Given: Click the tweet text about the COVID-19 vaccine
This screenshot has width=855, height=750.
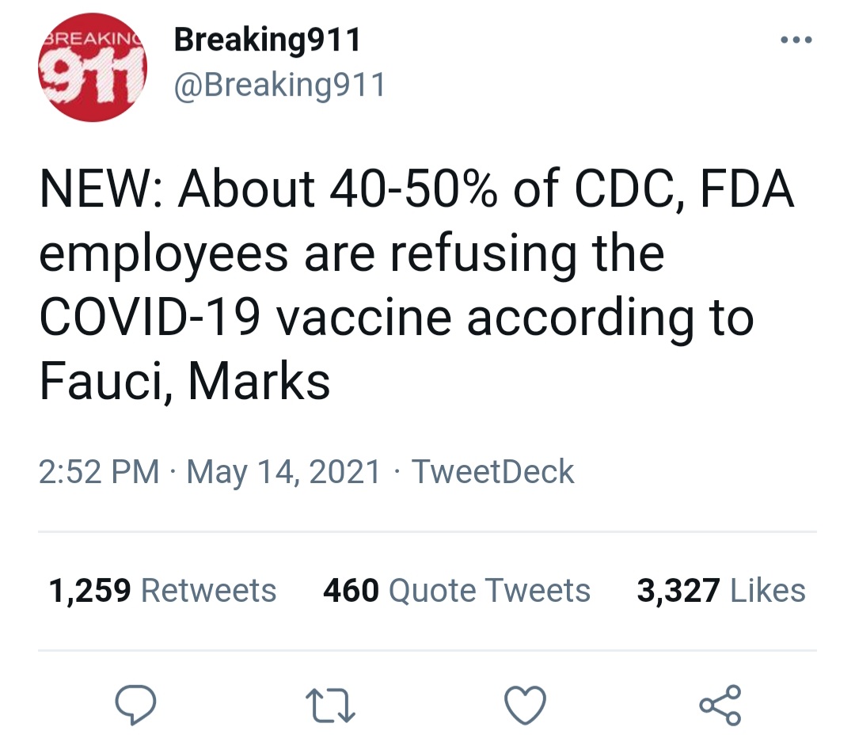Looking at the screenshot, I should 416,285.
